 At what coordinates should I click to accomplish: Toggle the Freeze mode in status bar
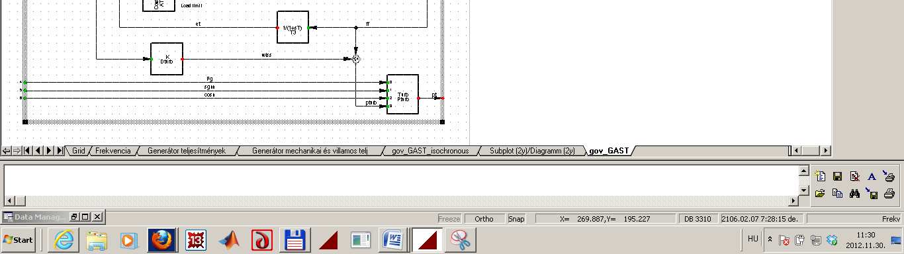(x=449, y=218)
